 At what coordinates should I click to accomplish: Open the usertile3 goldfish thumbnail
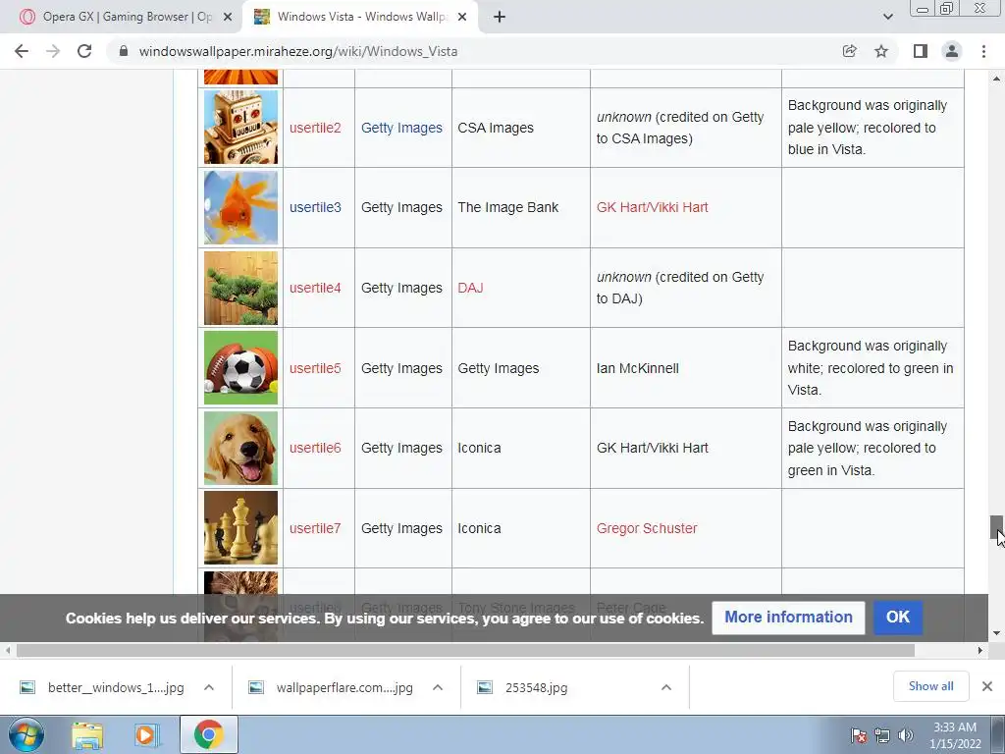(241, 207)
